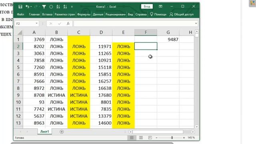Switch to the Данные tab
The image size is (256, 144).
(98, 14)
